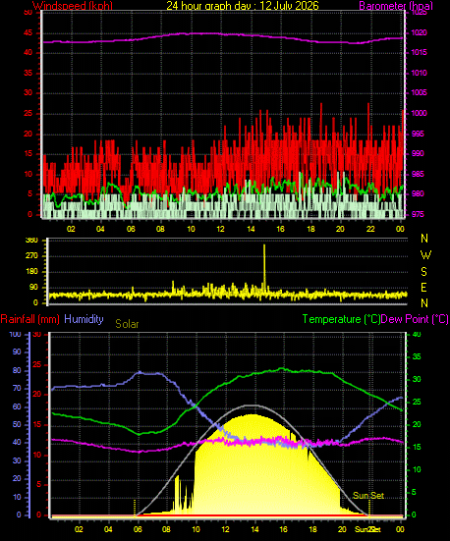
Task: Select the 1015 value on barometer axis
Action: pyautogui.click(x=419, y=52)
